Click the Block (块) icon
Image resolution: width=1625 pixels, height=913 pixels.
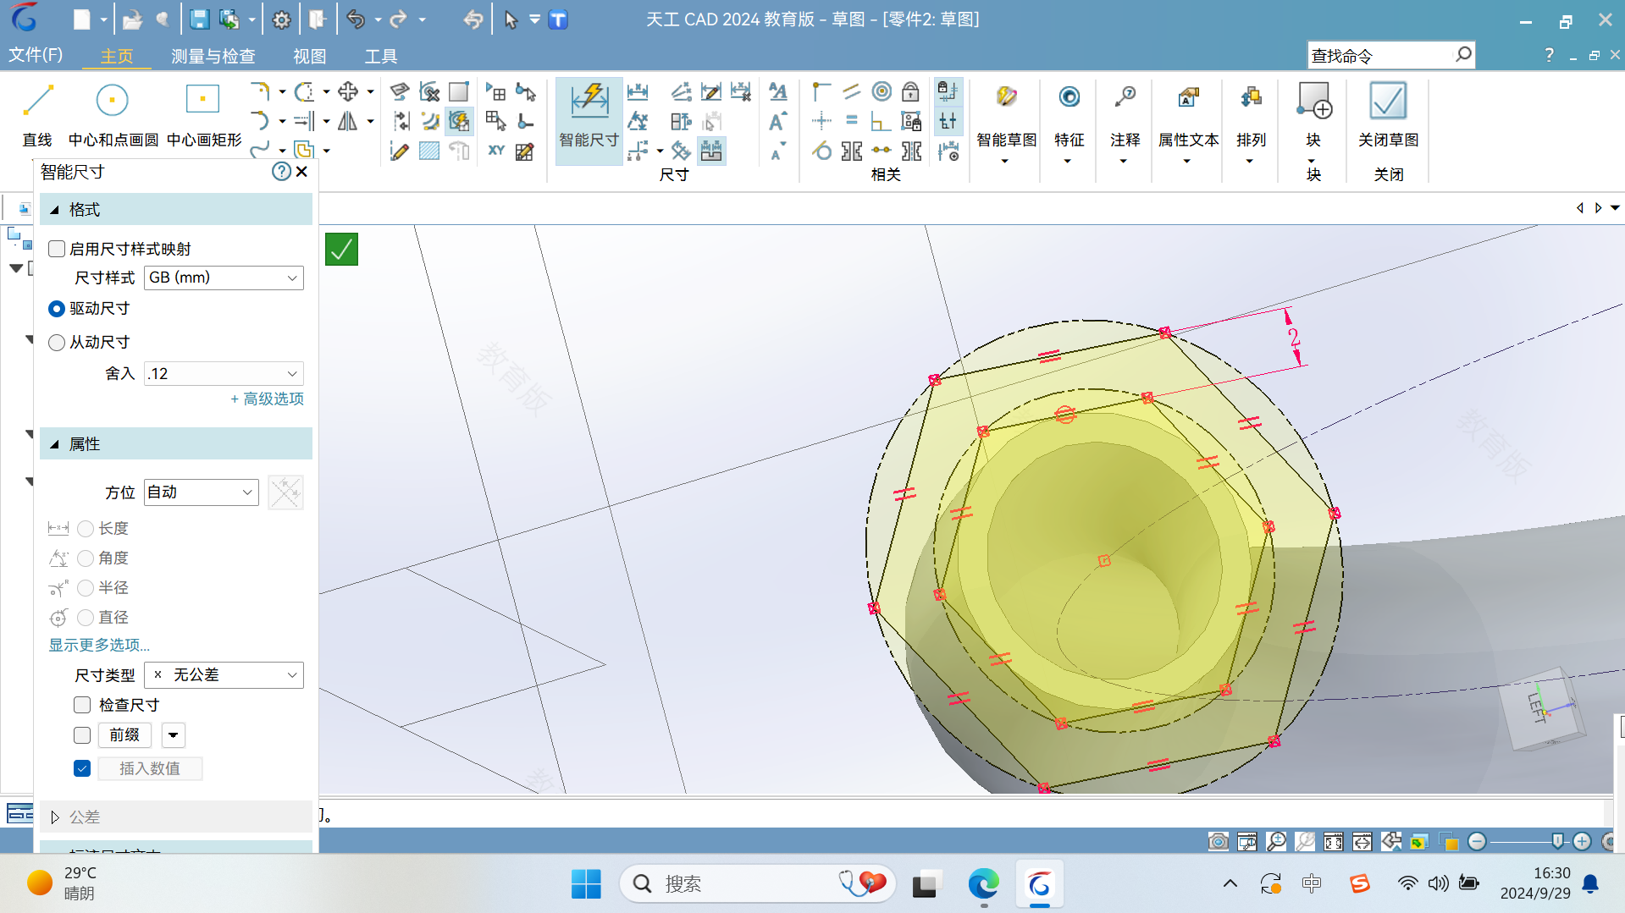point(1313,102)
